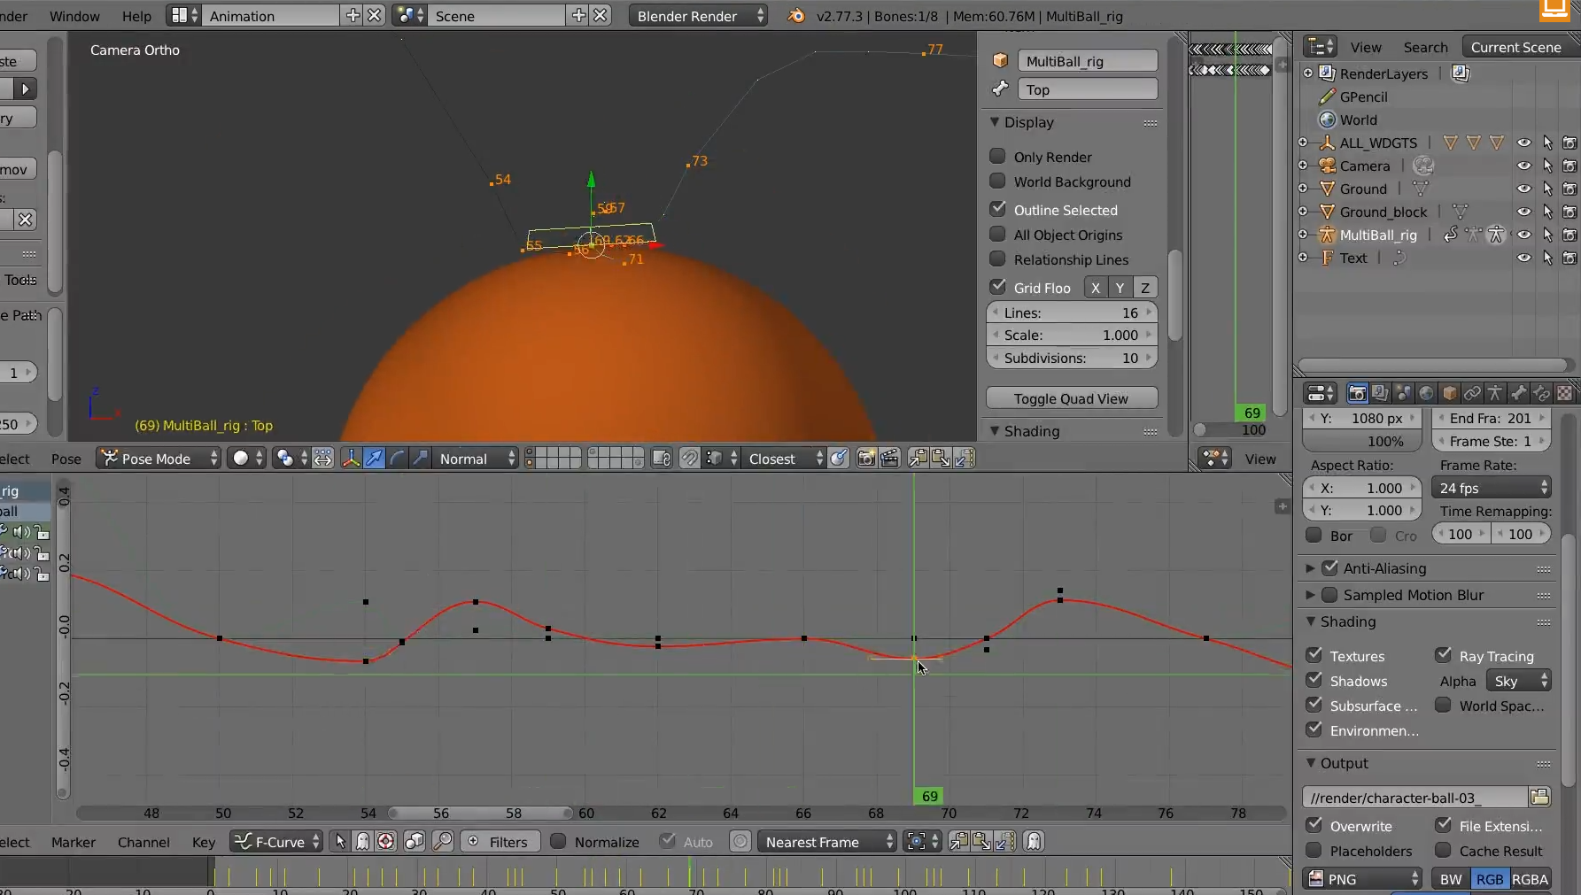Enable the Only Render checkbox
1581x895 pixels.
tap(997, 156)
